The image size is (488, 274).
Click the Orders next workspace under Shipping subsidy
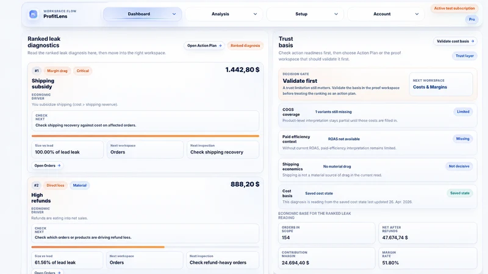145,149
